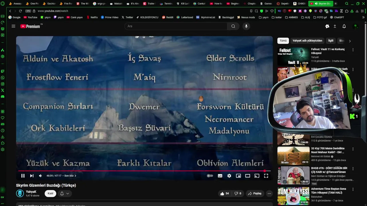Open YahyaK channel avatar

pos(20,193)
